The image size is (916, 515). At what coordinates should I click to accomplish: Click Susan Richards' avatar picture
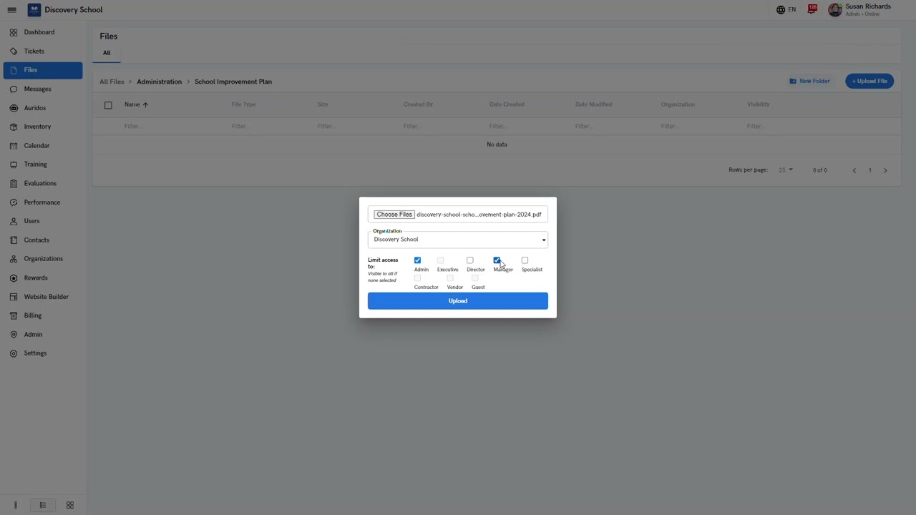coord(835,10)
